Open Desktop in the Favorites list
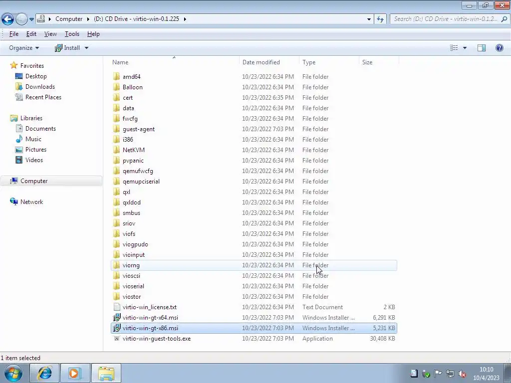The height and width of the screenshot is (383, 511). [36, 76]
